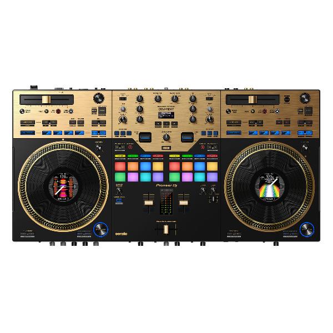The image size is (333, 333).
Task: Click the white-ringed round button on left deck top panel
Action: click(x=71, y=111)
